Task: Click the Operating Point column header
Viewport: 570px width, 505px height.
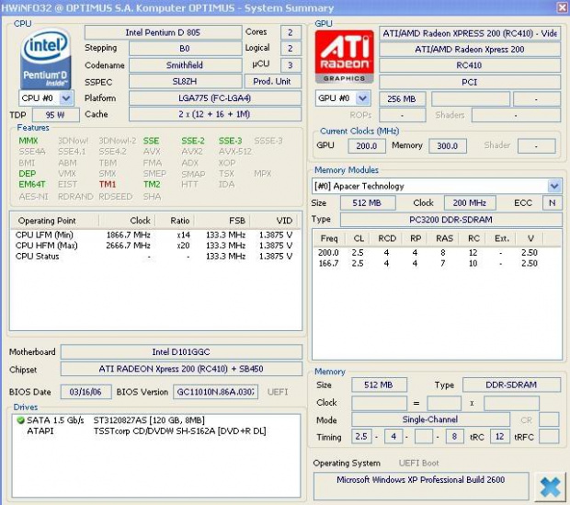Action: [x=54, y=221]
